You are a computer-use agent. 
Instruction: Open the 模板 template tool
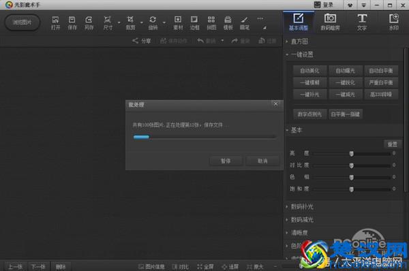click(228, 20)
